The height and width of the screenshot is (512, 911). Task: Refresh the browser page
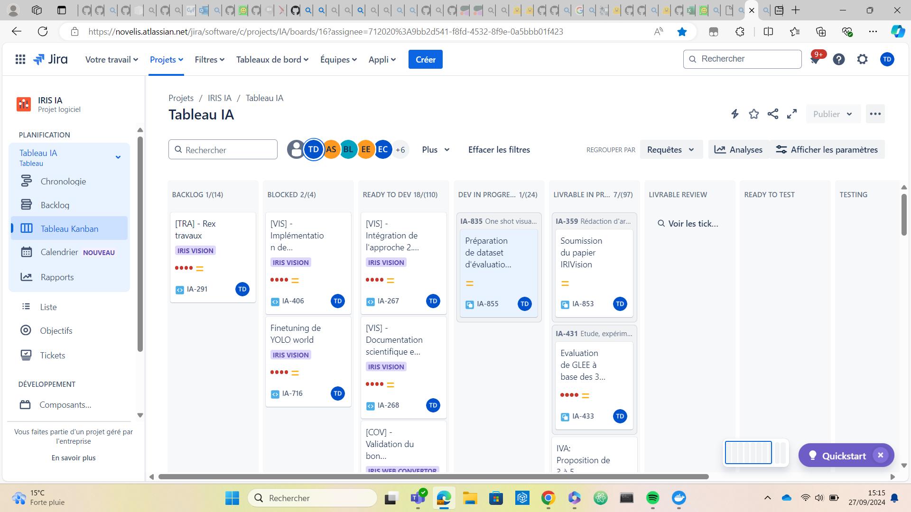[43, 32]
